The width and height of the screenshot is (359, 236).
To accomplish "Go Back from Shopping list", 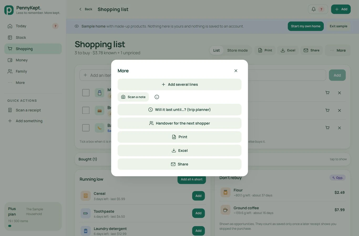I will (x=86, y=9).
